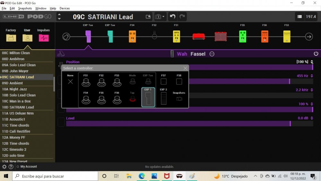Select the FS8 checkbox controller
Screen dimensions: 321x181
click(x=179, y=81)
